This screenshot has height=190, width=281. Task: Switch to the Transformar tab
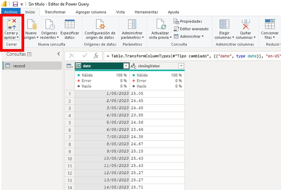[x=55, y=12]
